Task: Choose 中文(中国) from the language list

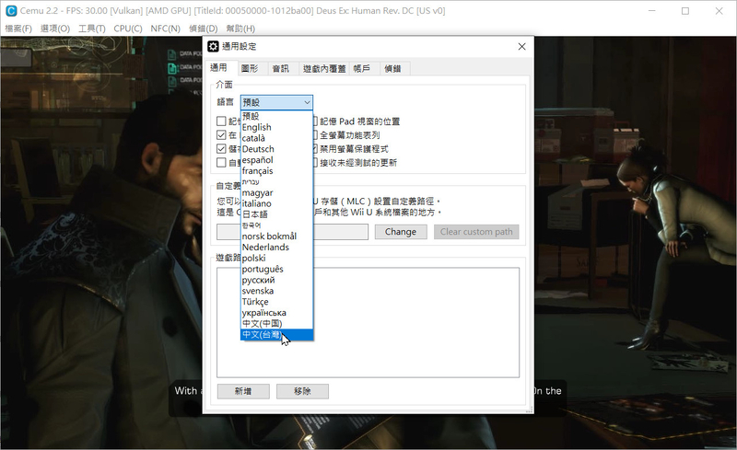Action: [276, 323]
